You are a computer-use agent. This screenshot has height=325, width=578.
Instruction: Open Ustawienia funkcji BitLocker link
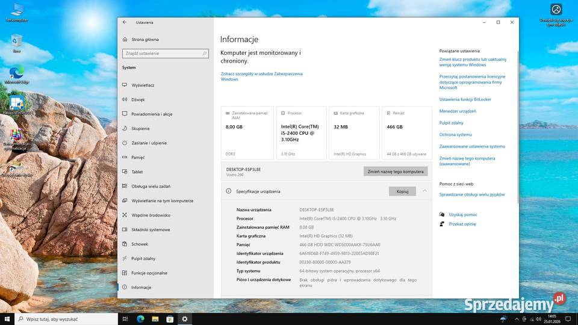pyautogui.click(x=465, y=99)
